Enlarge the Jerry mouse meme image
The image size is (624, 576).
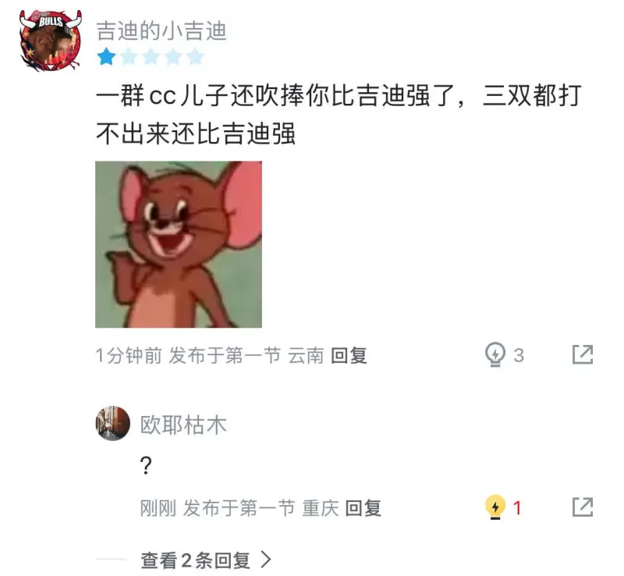tap(179, 244)
